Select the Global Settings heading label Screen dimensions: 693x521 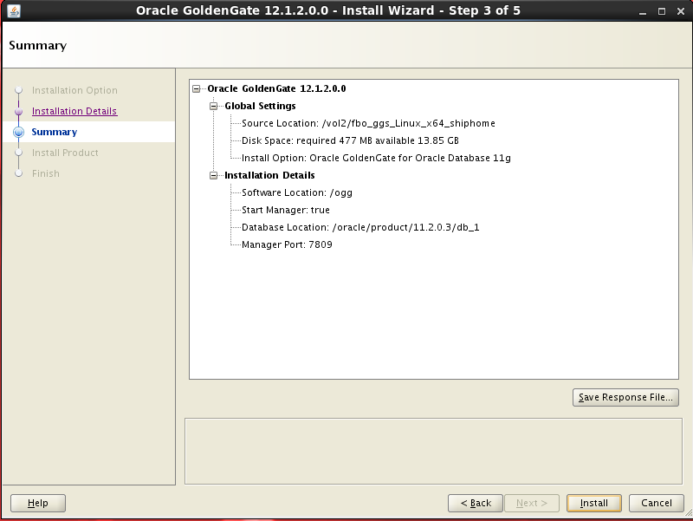pos(260,106)
